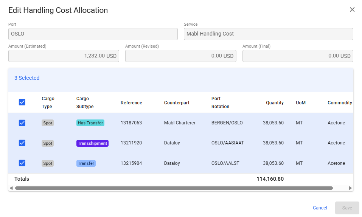This screenshot has width=362, height=217.
Task: Deselect the checkbox for reference 13215904
Action: tap(22, 163)
